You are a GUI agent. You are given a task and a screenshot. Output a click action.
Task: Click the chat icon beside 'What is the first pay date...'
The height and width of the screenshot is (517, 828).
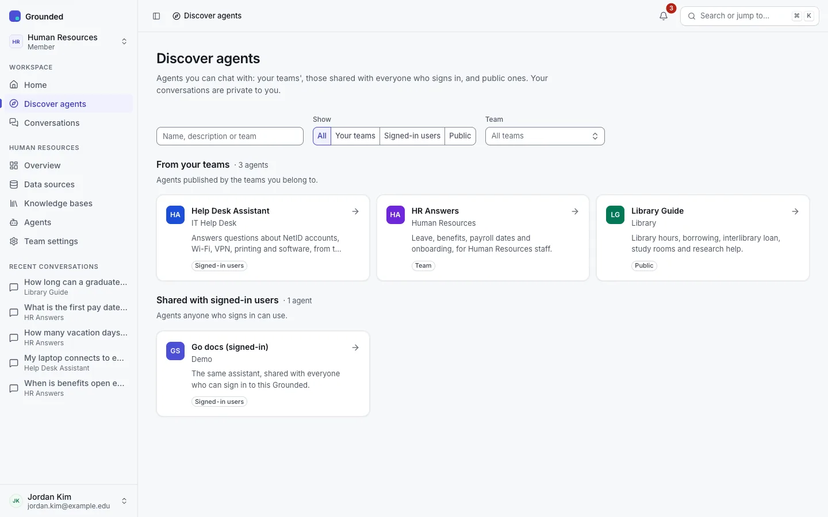14,312
